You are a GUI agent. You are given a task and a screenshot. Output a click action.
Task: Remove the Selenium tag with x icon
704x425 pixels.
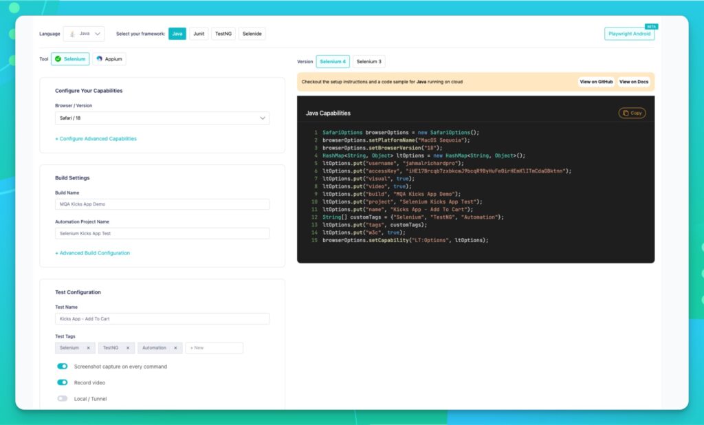click(89, 348)
